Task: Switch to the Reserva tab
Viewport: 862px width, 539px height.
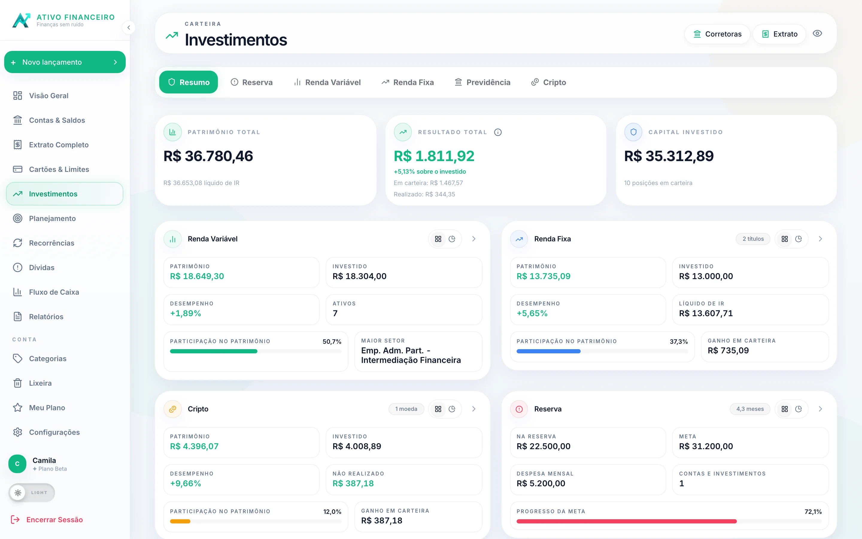Action: coord(251,82)
